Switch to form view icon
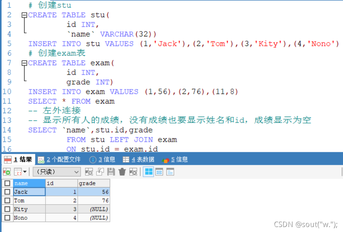 pos(159,172)
